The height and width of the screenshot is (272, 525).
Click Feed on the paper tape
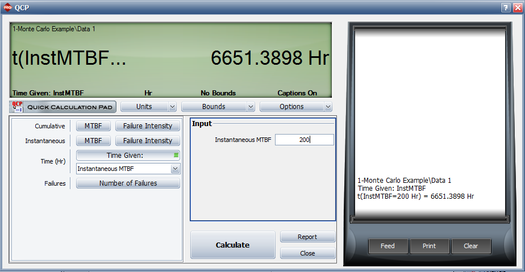point(388,246)
